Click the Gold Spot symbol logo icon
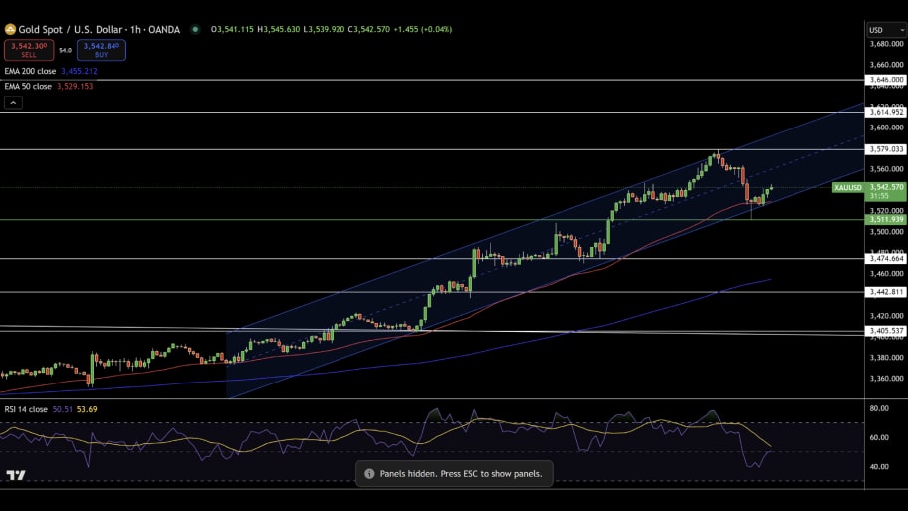Image resolution: width=908 pixels, height=511 pixels. (10, 30)
